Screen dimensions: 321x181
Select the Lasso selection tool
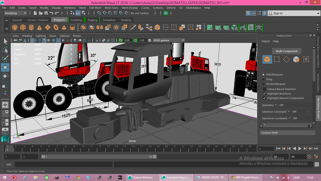[x=5, y=50]
